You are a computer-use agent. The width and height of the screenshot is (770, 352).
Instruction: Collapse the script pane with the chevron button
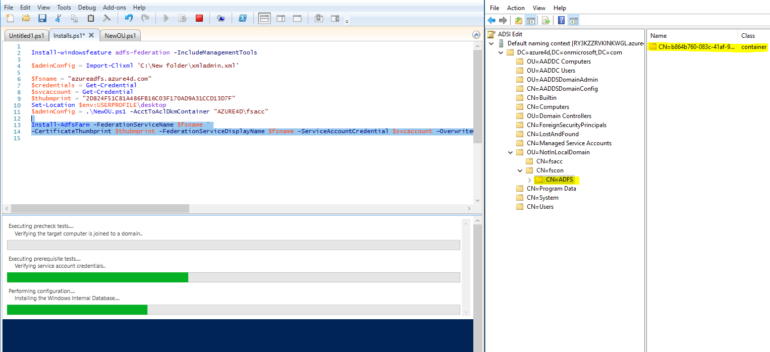pyautogui.click(x=476, y=34)
